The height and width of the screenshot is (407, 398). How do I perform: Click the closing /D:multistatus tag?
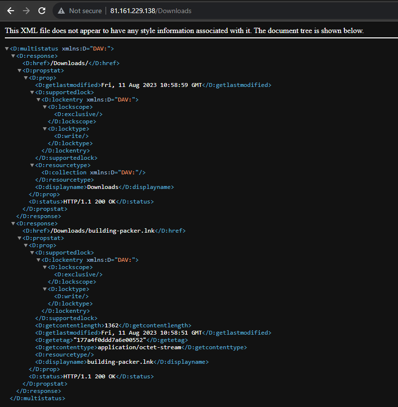[37, 398]
